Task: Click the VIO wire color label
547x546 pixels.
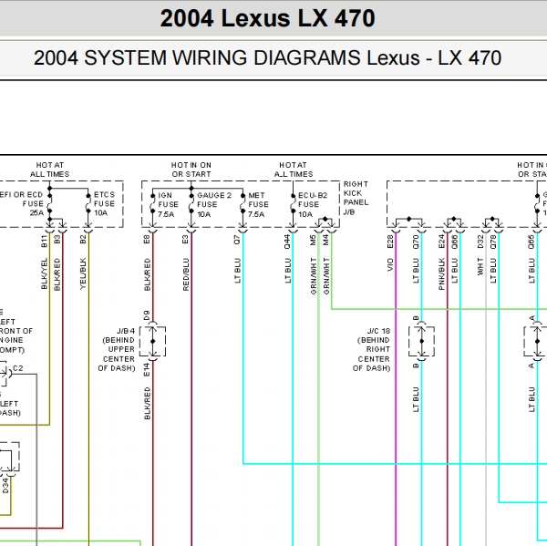Action: [390, 265]
